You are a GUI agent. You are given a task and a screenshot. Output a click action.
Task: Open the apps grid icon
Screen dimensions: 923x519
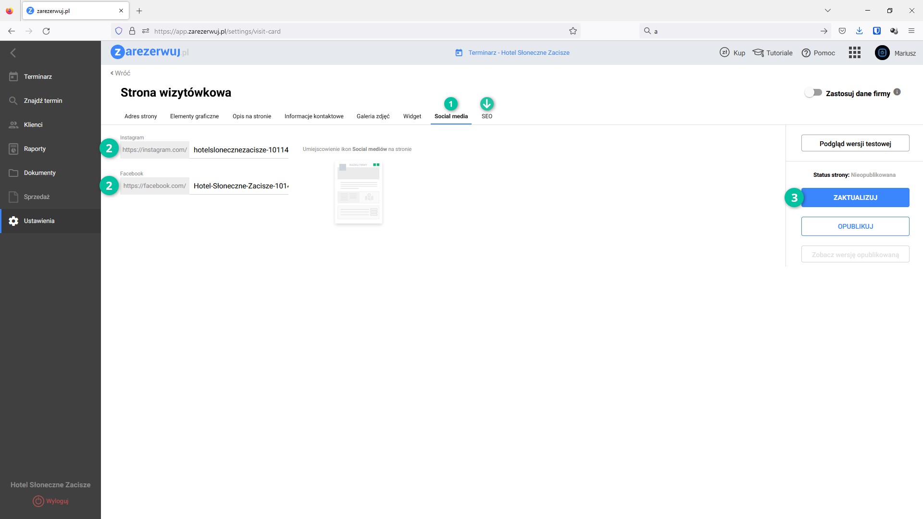click(x=854, y=53)
